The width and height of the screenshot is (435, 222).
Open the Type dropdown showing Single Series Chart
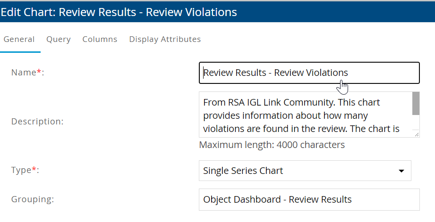point(298,171)
